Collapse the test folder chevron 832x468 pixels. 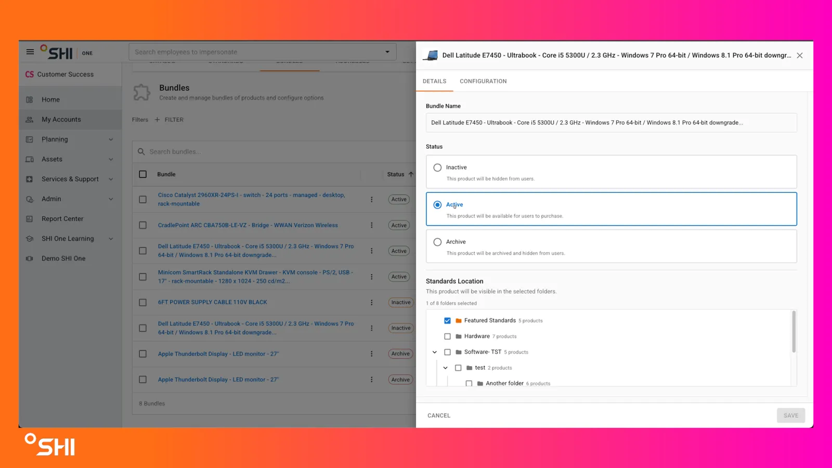pos(446,368)
